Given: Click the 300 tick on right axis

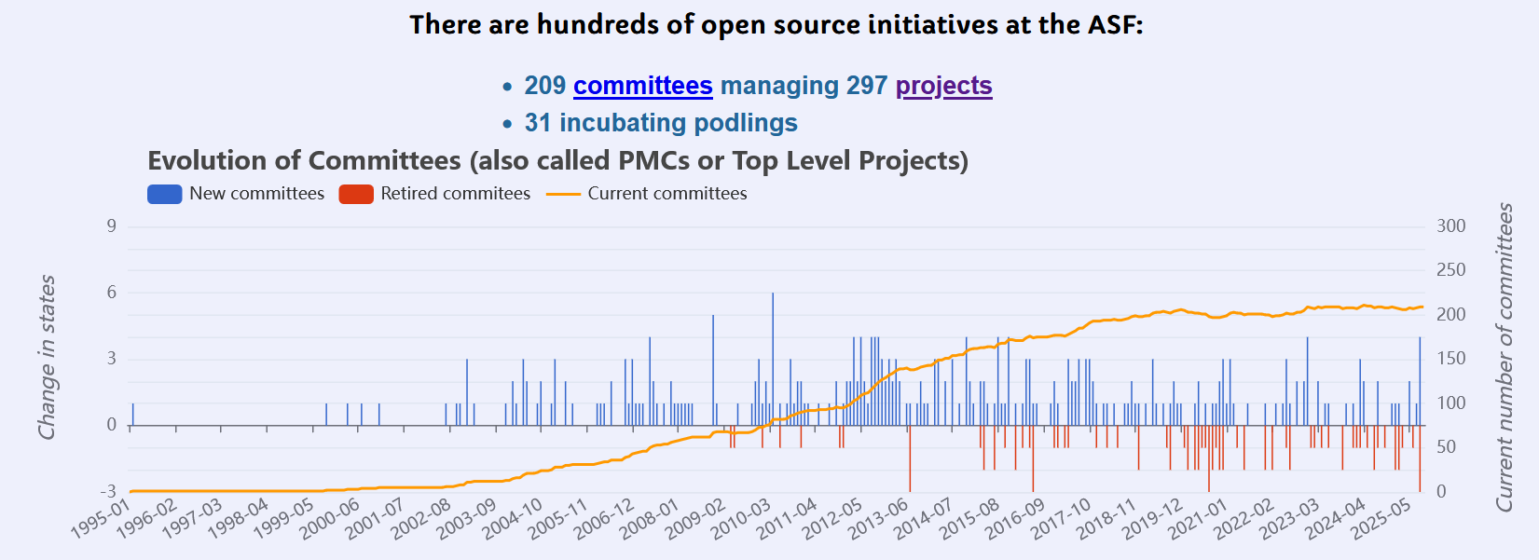Looking at the screenshot, I should (x=1450, y=226).
